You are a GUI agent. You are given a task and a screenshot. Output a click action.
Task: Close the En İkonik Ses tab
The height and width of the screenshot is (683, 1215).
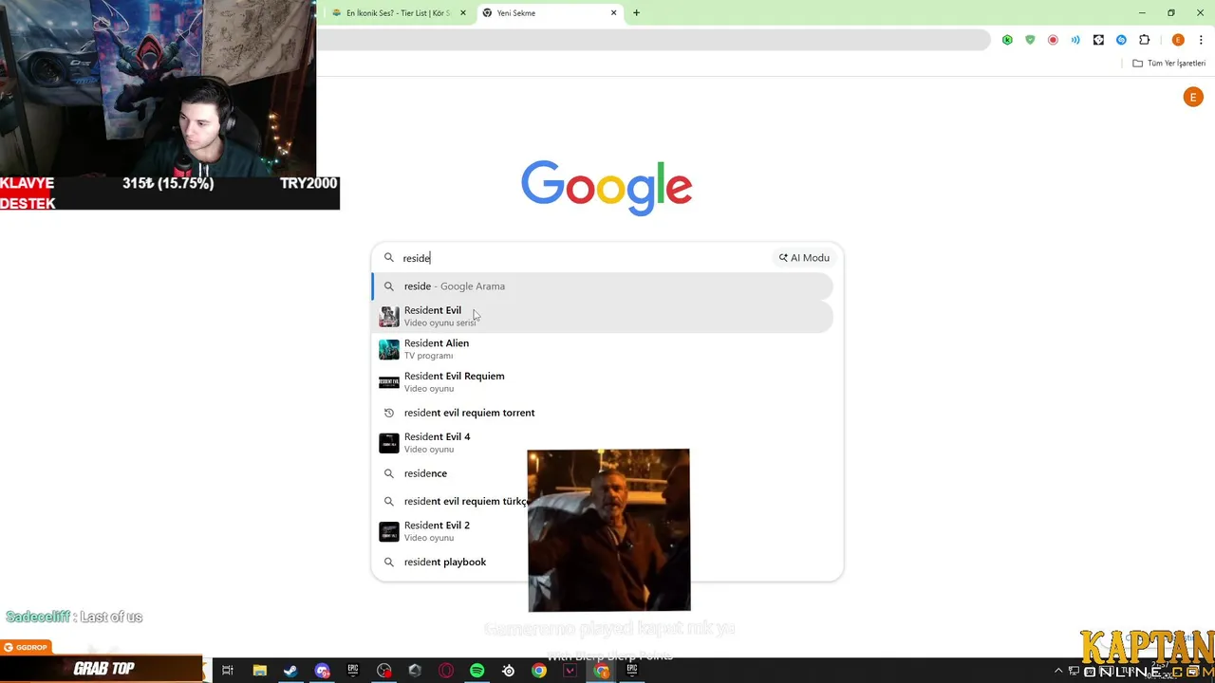point(463,13)
